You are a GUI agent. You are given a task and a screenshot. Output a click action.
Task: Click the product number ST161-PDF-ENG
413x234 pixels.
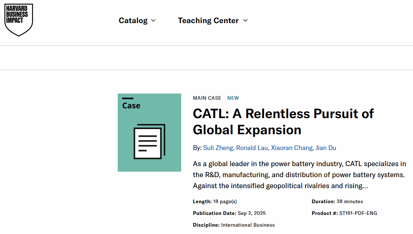[358, 213]
